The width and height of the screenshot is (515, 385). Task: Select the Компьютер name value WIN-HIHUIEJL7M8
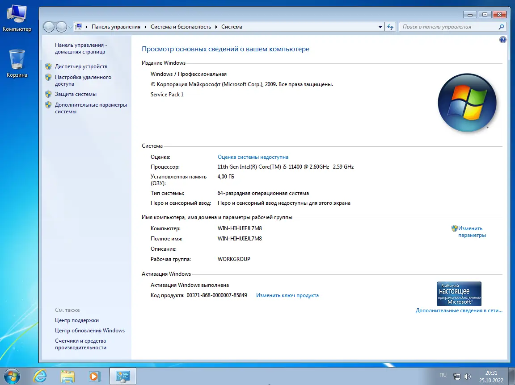point(240,228)
